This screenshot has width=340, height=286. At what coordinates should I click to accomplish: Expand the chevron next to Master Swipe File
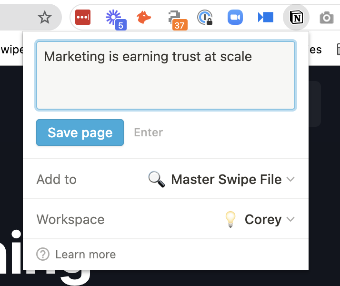[290, 180]
